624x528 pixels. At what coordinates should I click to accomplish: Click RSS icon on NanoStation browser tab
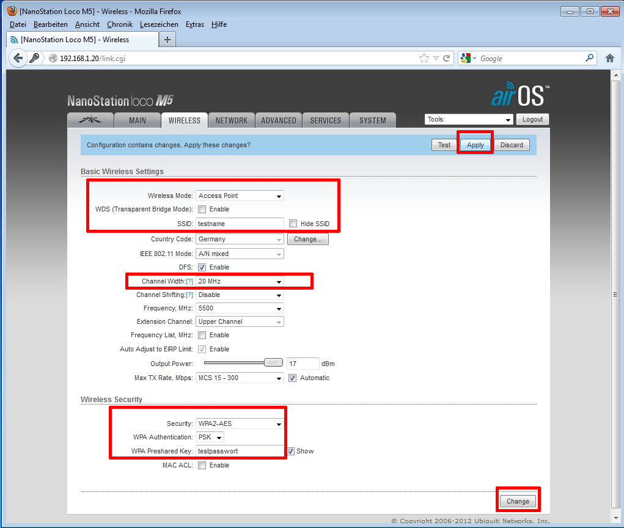click(x=14, y=40)
